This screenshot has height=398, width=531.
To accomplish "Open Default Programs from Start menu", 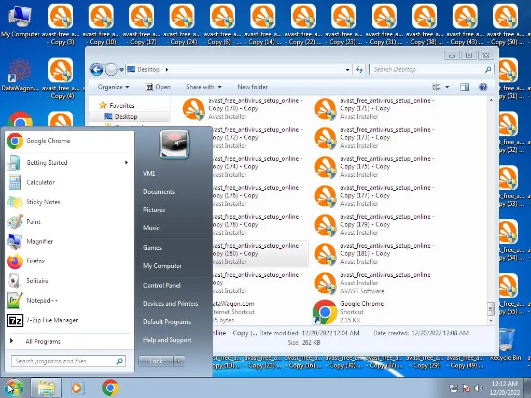I will pos(167,322).
